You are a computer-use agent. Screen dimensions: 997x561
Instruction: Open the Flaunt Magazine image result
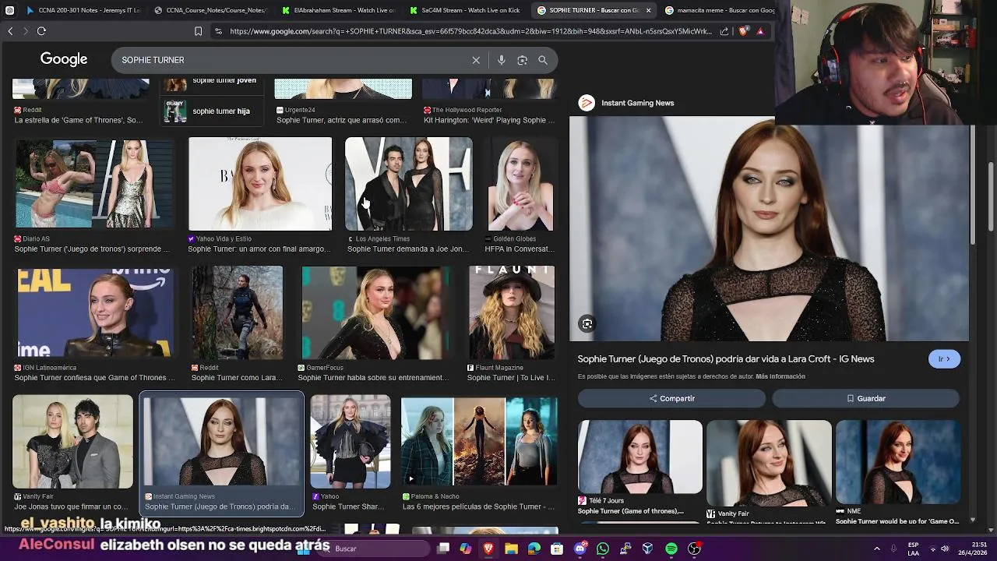512,313
